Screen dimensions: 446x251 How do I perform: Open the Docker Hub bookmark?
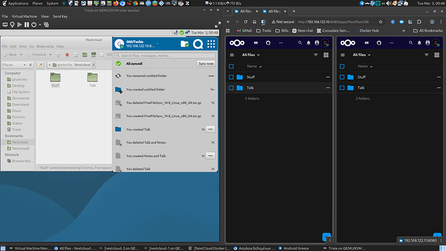click(x=366, y=31)
